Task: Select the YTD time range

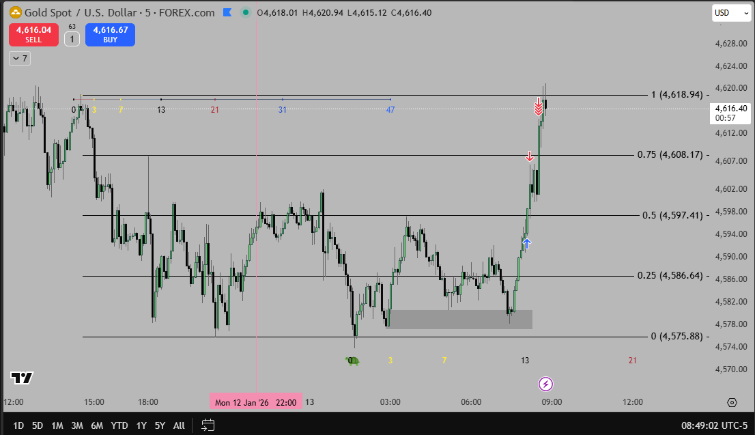Action: coord(119,425)
